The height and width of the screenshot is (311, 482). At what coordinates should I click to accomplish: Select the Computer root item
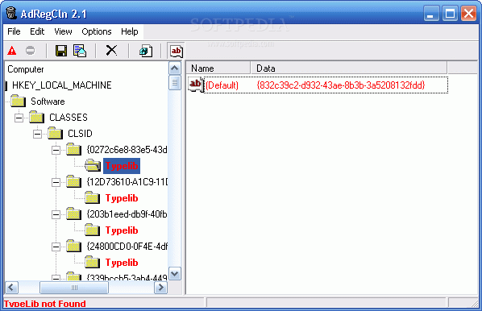pyautogui.click(x=26, y=69)
